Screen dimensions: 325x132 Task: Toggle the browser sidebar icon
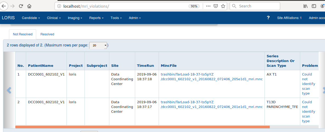(x=314, y=6)
